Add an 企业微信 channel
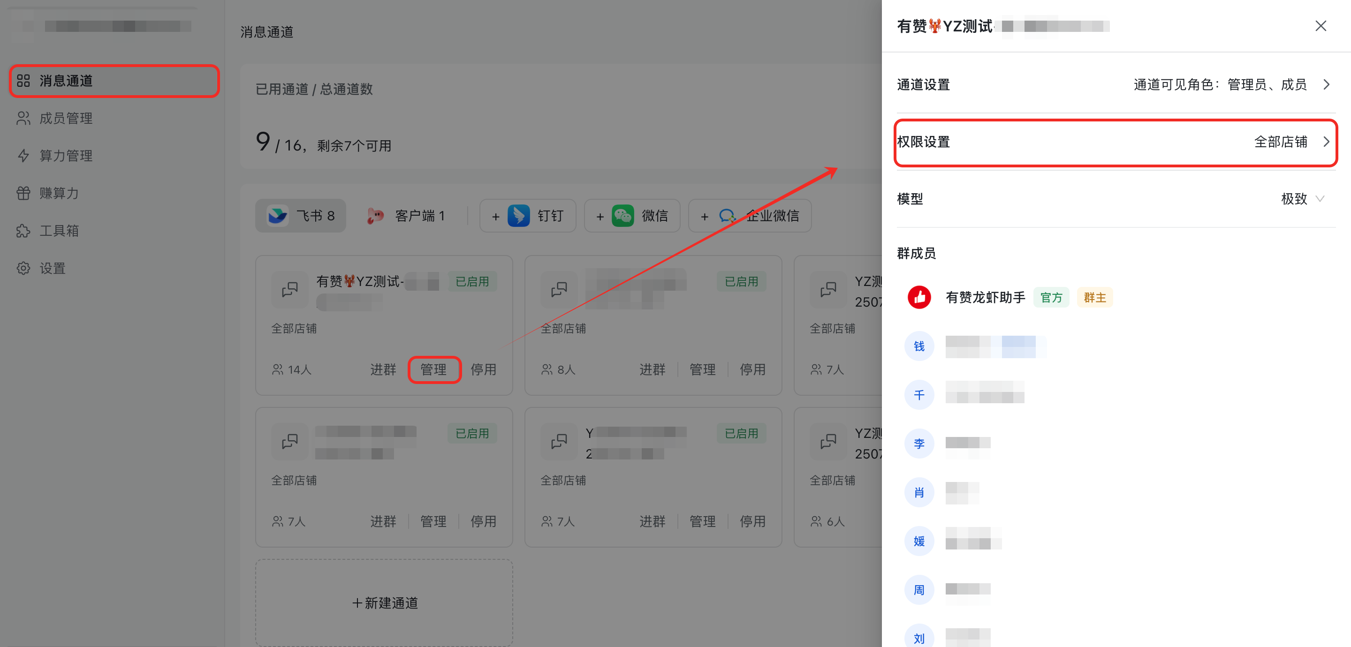1351x647 pixels. pos(750,216)
